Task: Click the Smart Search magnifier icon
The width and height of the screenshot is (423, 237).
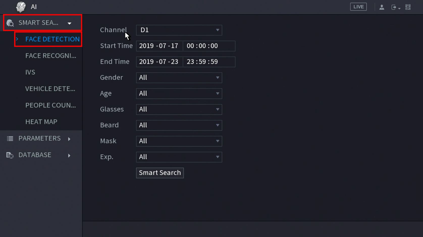Action: (10, 23)
